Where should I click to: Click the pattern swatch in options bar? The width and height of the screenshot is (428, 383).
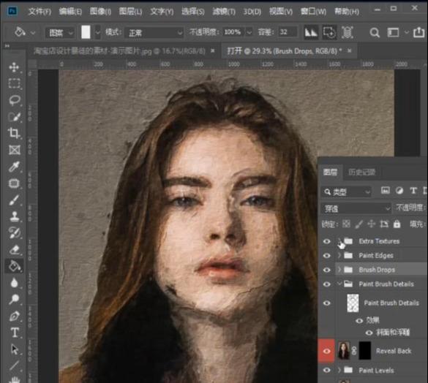click(86, 32)
